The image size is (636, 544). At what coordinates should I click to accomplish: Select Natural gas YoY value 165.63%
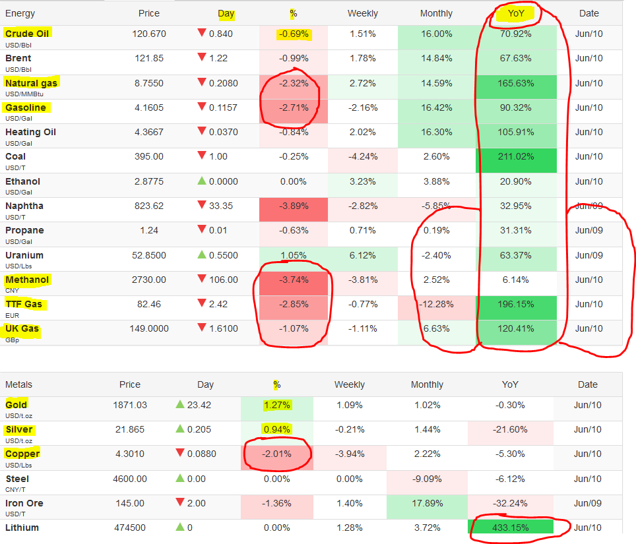click(516, 83)
